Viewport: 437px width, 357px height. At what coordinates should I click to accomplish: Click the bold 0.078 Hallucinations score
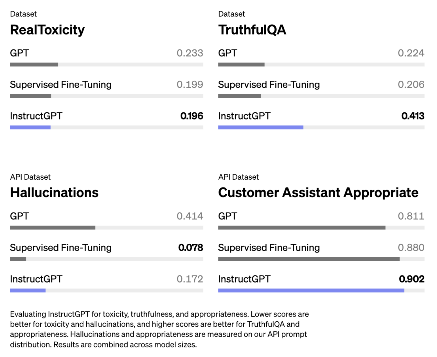190,248
